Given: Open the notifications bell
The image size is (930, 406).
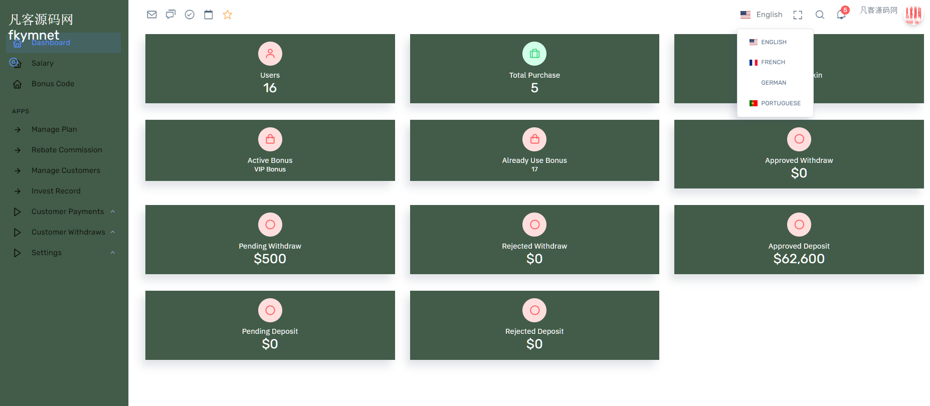Looking at the screenshot, I should 841,15.
